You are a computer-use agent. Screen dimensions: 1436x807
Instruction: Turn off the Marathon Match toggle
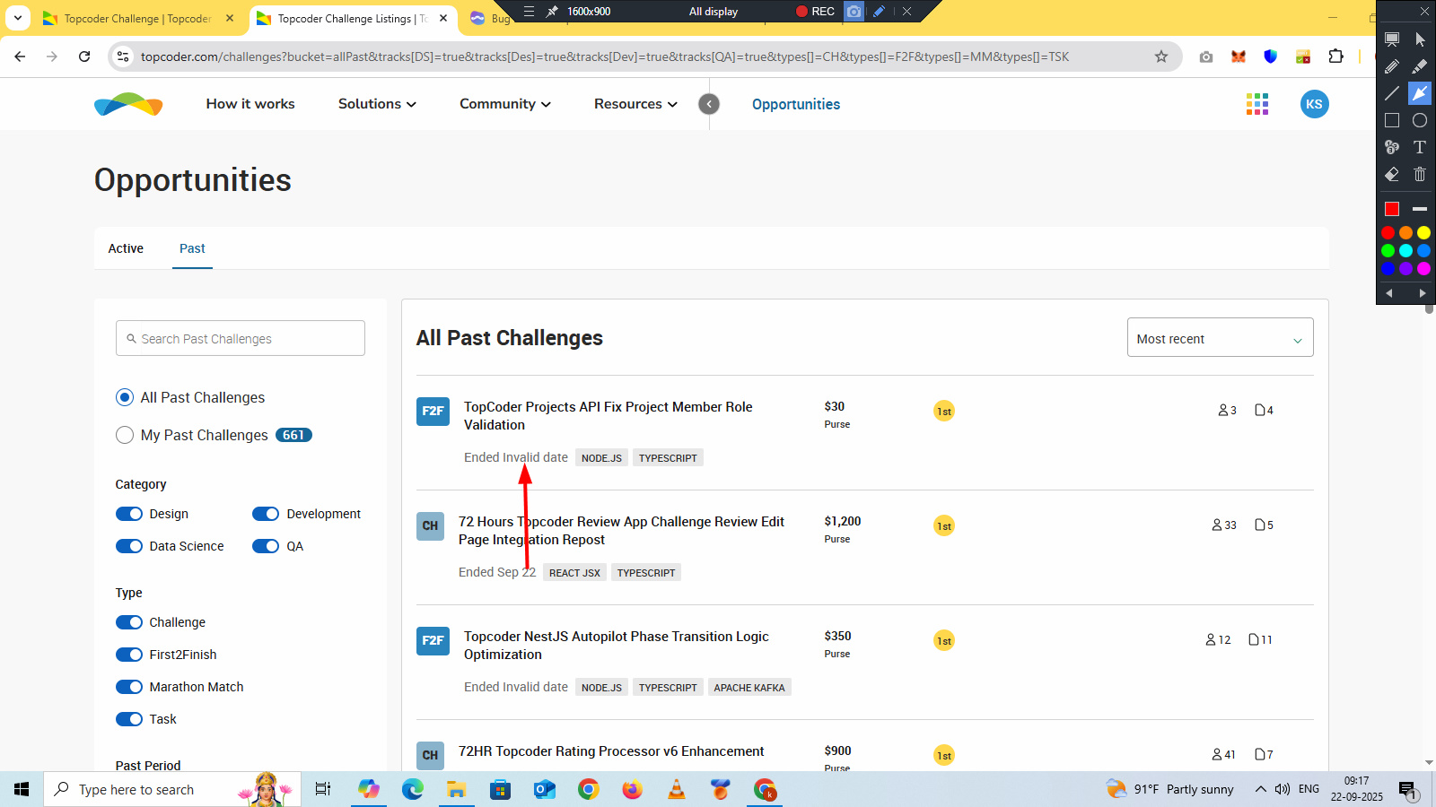point(129,687)
